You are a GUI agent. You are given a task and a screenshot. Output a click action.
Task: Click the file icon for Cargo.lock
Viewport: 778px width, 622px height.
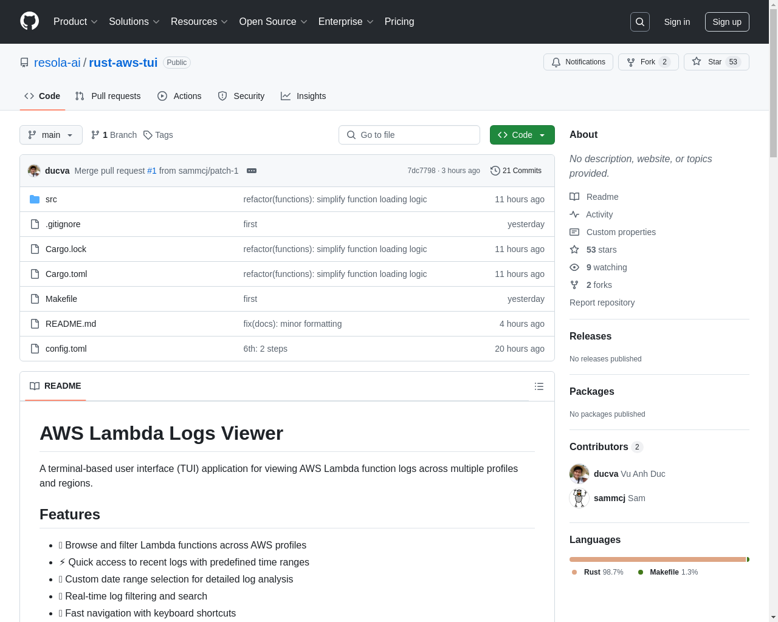[35, 249]
